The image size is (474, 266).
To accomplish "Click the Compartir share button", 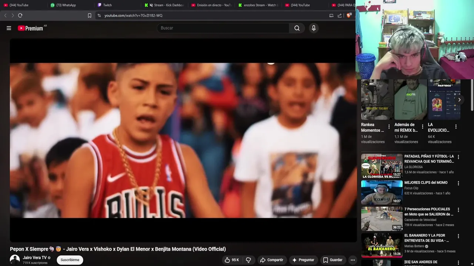I will pos(271,260).
